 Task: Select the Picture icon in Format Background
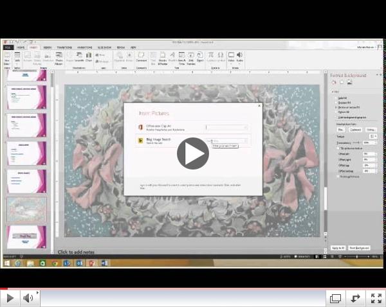coord(349,83)
